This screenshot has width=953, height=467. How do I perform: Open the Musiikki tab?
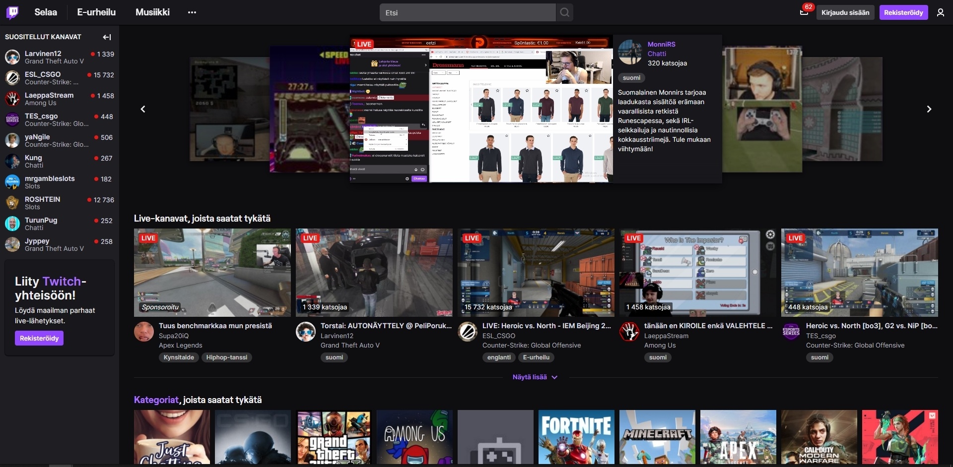coord(152,12)
